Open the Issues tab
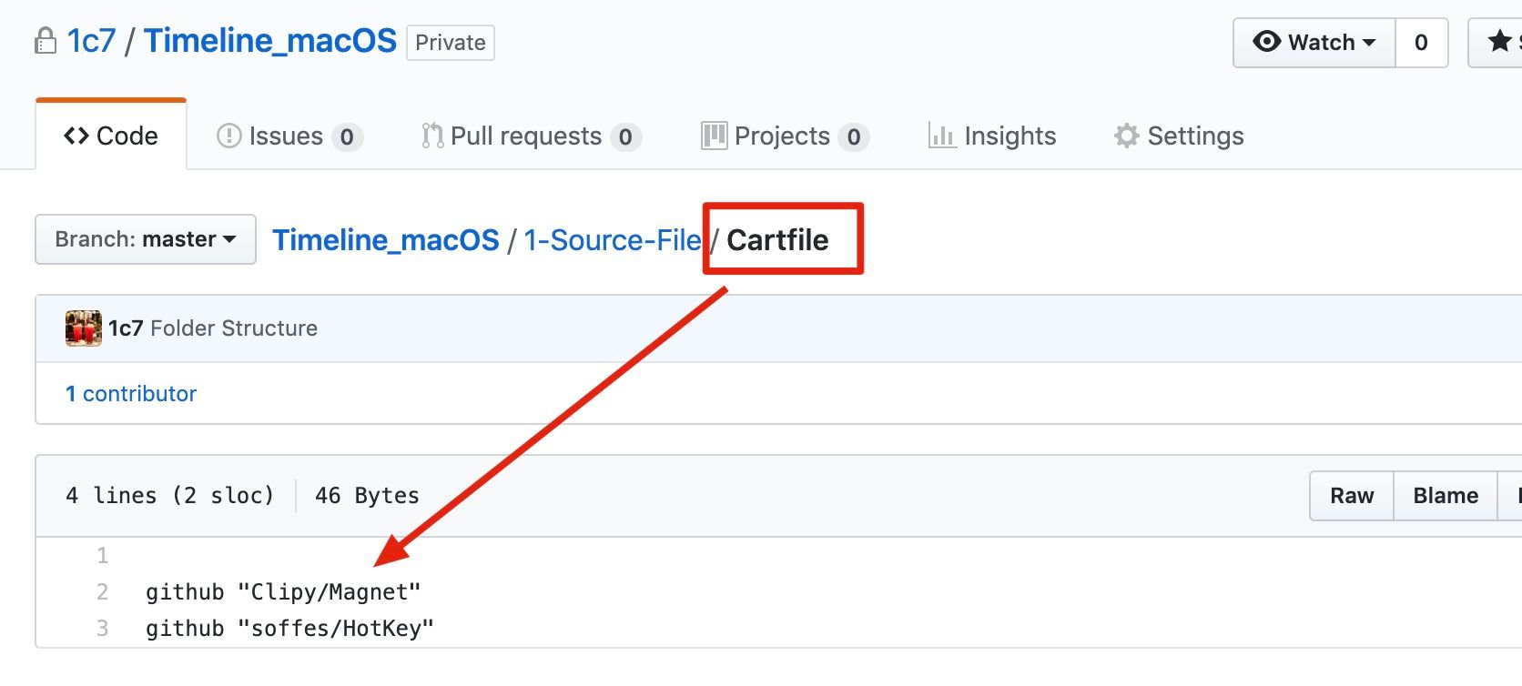The image size is (1522, 686). point(289,136)
